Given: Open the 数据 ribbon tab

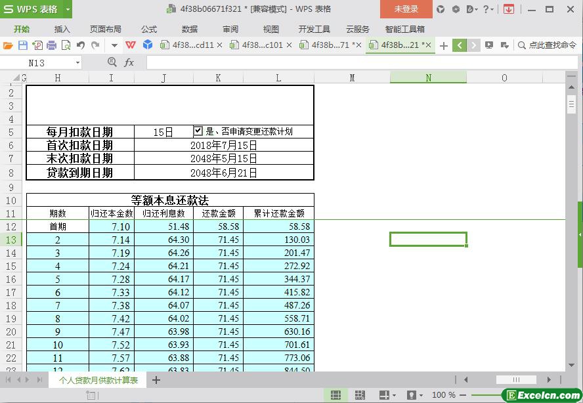Looking at the screenshot, I should tap(190, 29).
